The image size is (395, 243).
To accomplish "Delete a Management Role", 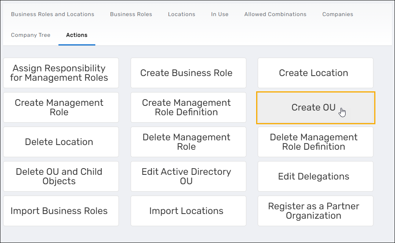I will [x=188, y=142].
